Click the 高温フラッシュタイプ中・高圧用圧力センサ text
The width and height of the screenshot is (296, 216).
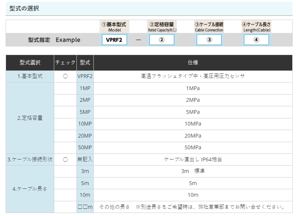[193, 76]
